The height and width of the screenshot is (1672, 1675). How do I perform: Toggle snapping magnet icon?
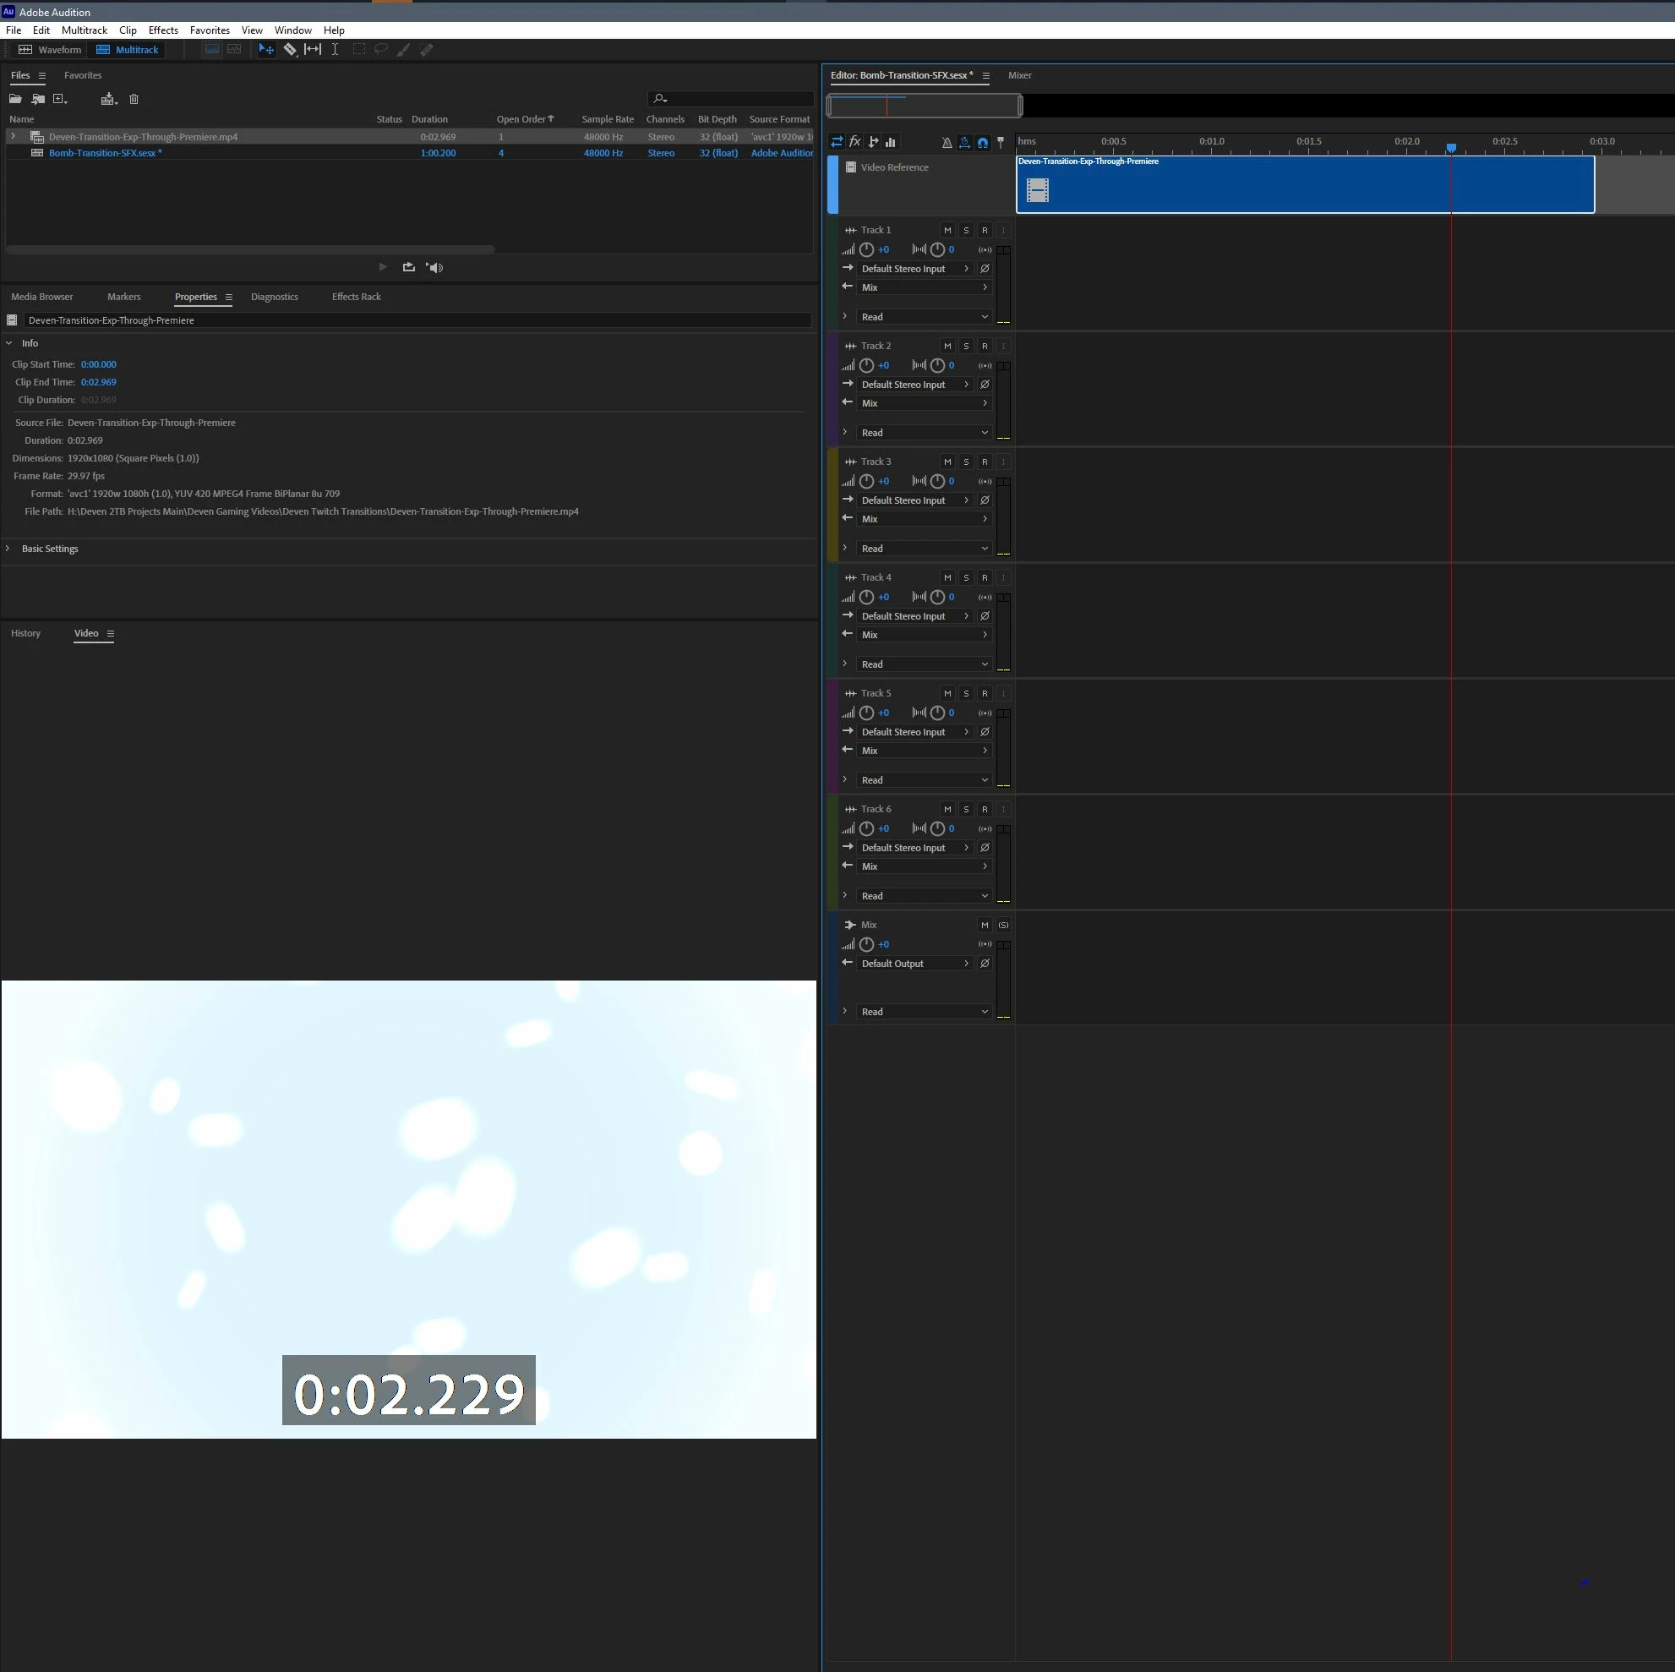pyautogui.click(x=982, y=142)
